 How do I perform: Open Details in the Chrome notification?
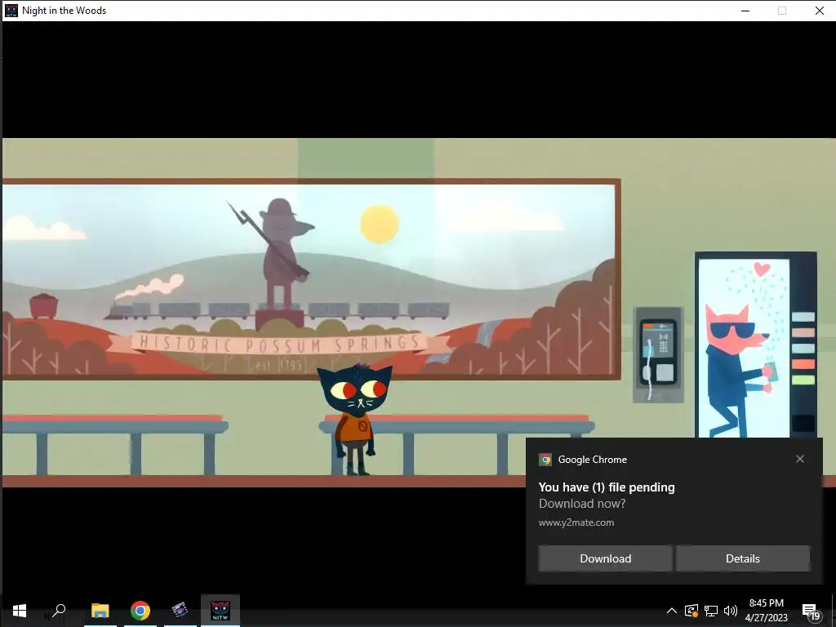743,558
